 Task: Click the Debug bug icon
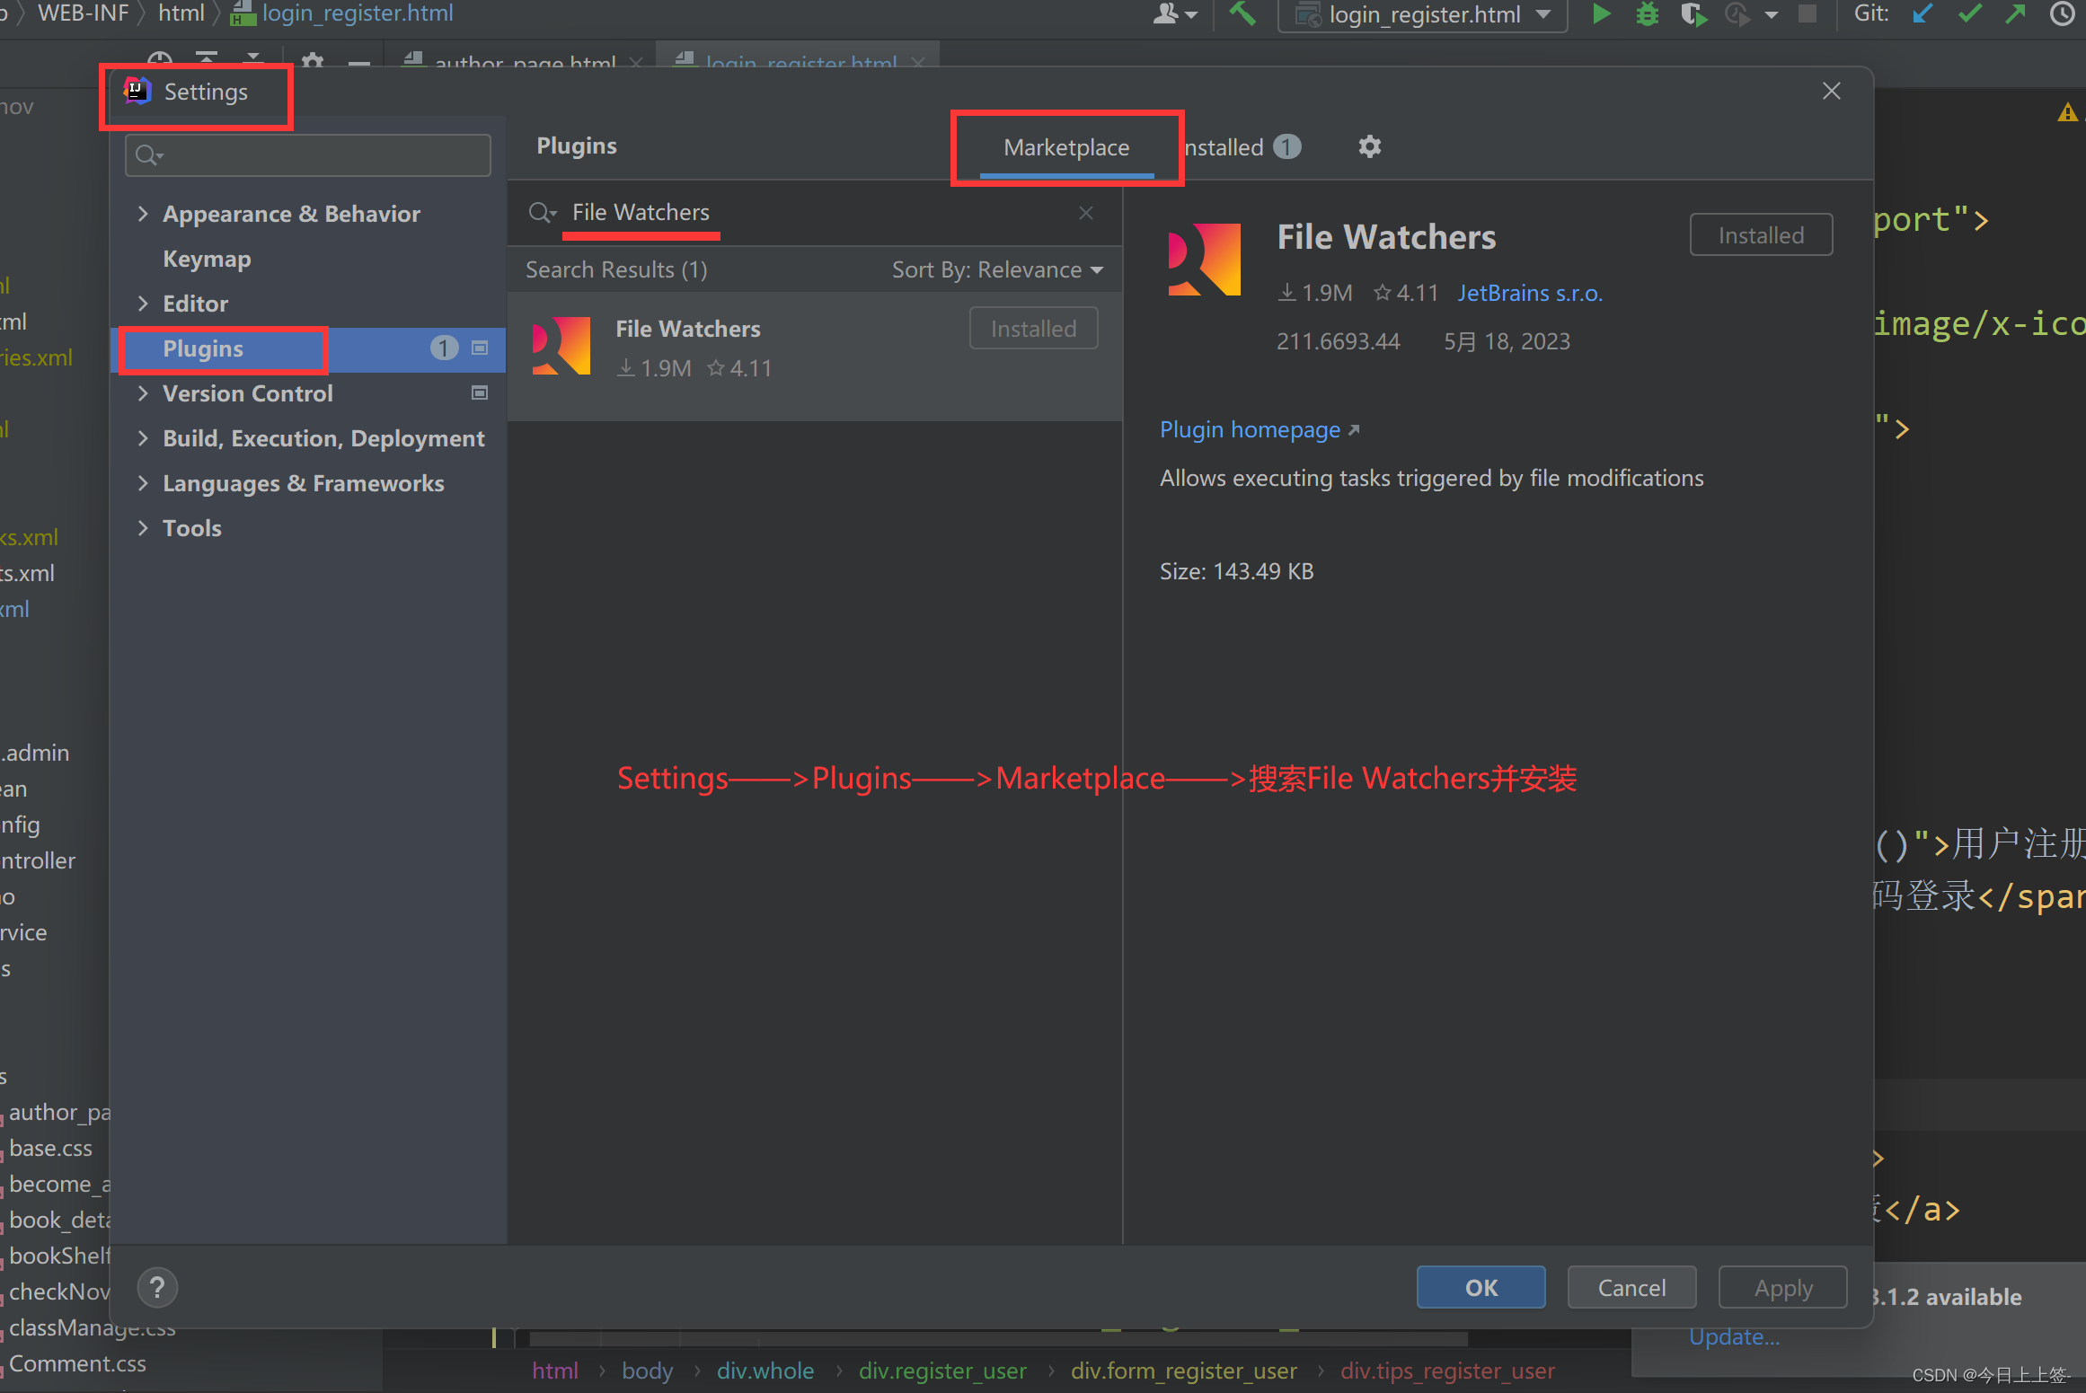[1648, 14]
